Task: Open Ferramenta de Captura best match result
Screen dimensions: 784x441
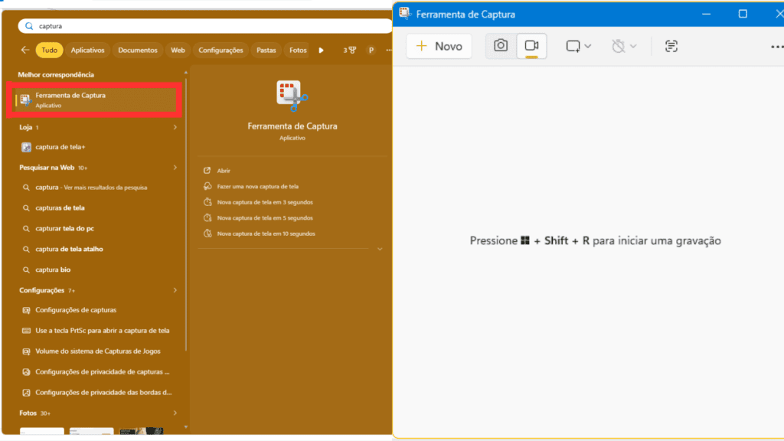Action: (94, 100)
